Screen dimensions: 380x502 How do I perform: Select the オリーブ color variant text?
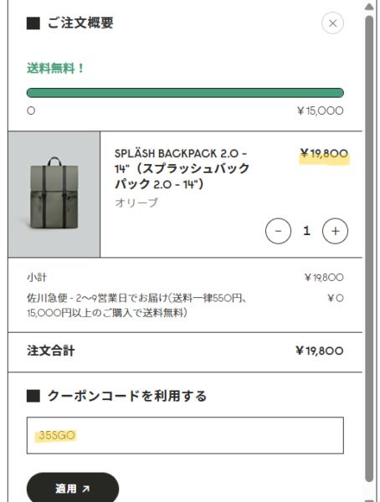(x=136, y=202)
